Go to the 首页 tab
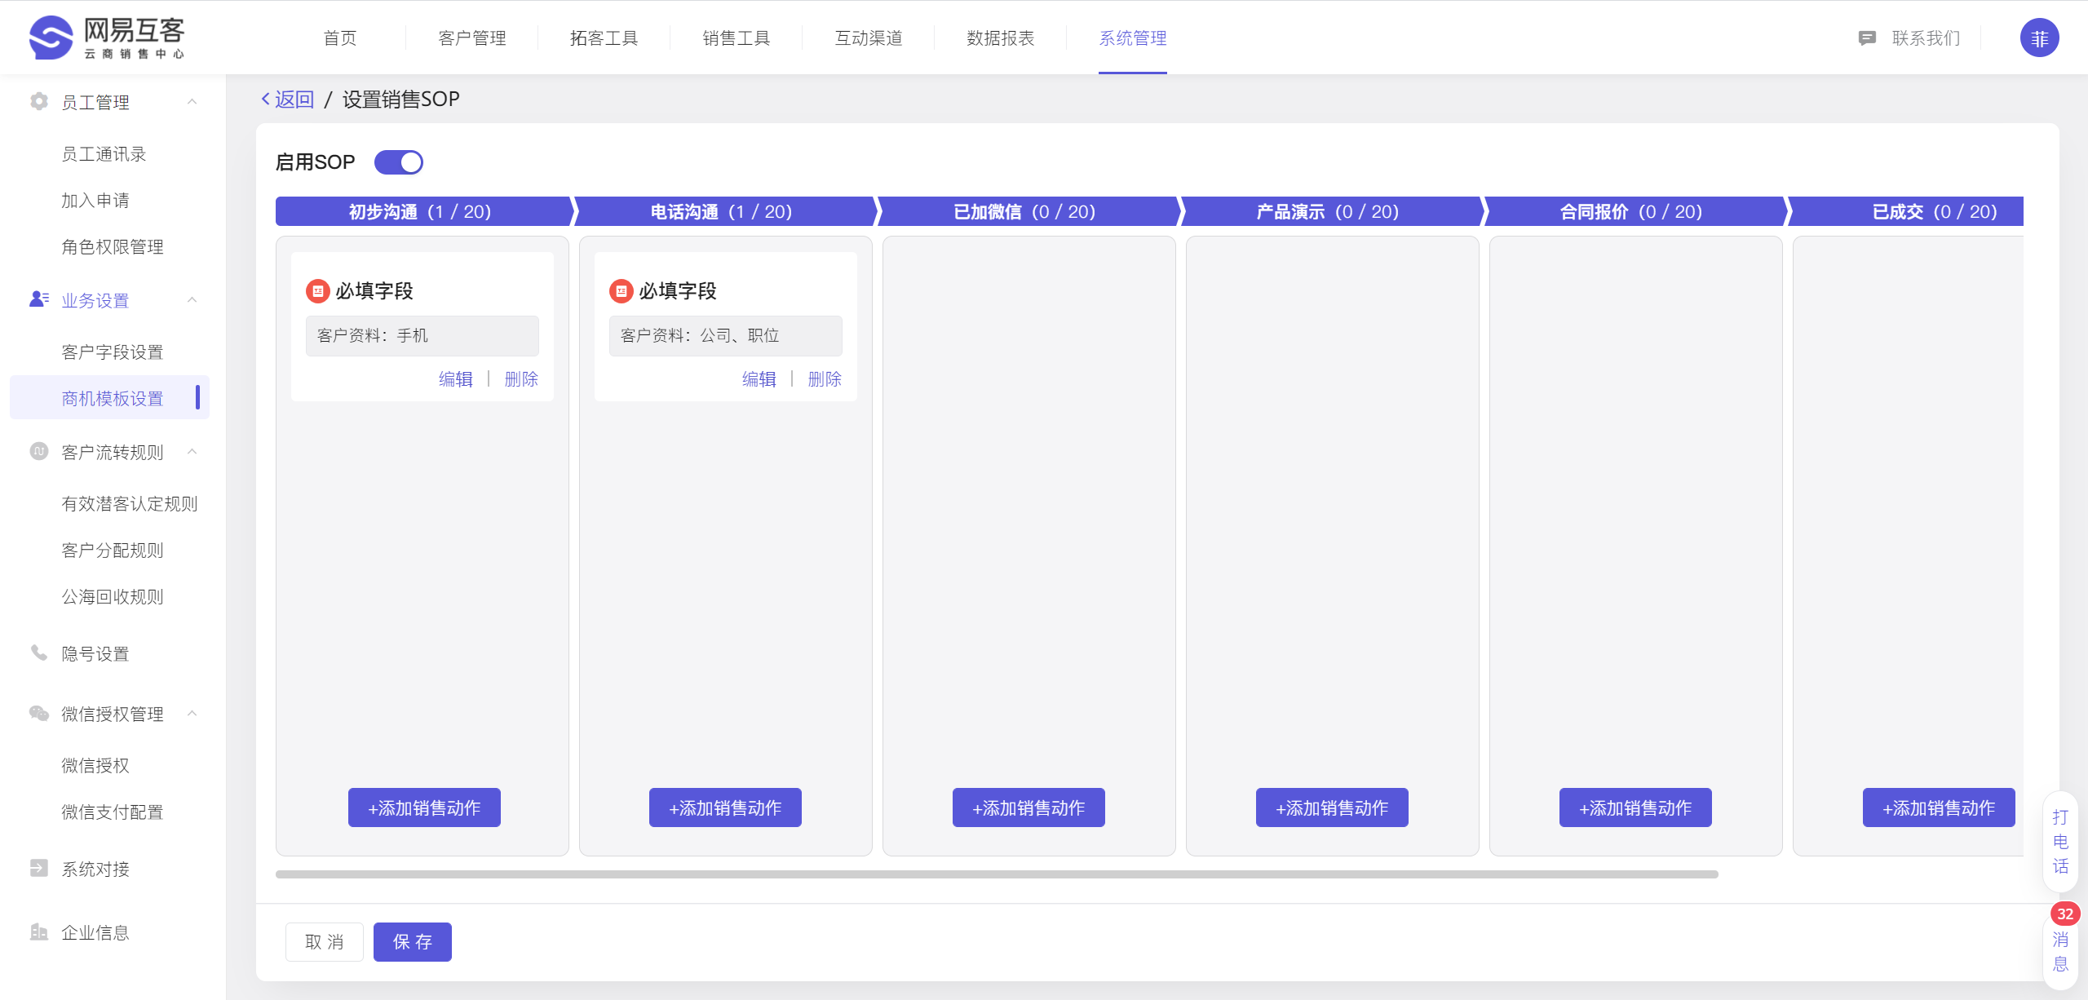 point(340,38)
